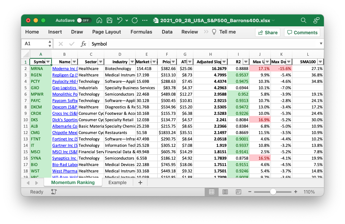Open the SMA100 column filter dropdown
This screenshot has width=345, height=224.
point(320,62)
